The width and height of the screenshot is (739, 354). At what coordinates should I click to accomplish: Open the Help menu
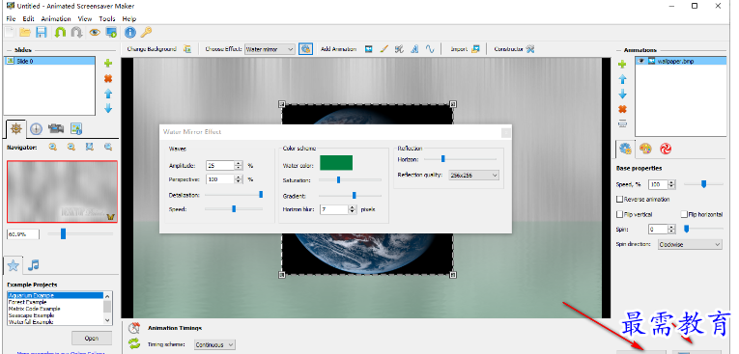pos(129,19)
